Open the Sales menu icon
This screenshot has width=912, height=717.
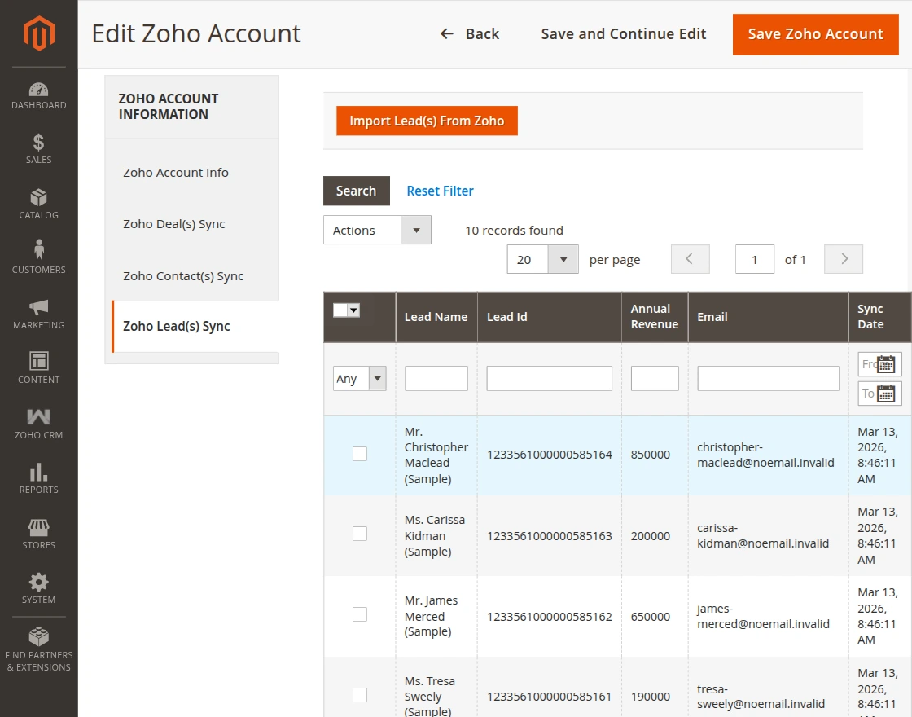pyautogui.click(x=38, y=142)
